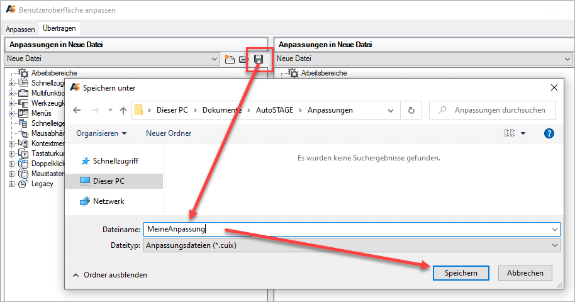Image resolution: width=575 pixels, height=302 pixels.
Task: Click the Werkzeugkästen tree icon
Action: [x=23, y=103]
